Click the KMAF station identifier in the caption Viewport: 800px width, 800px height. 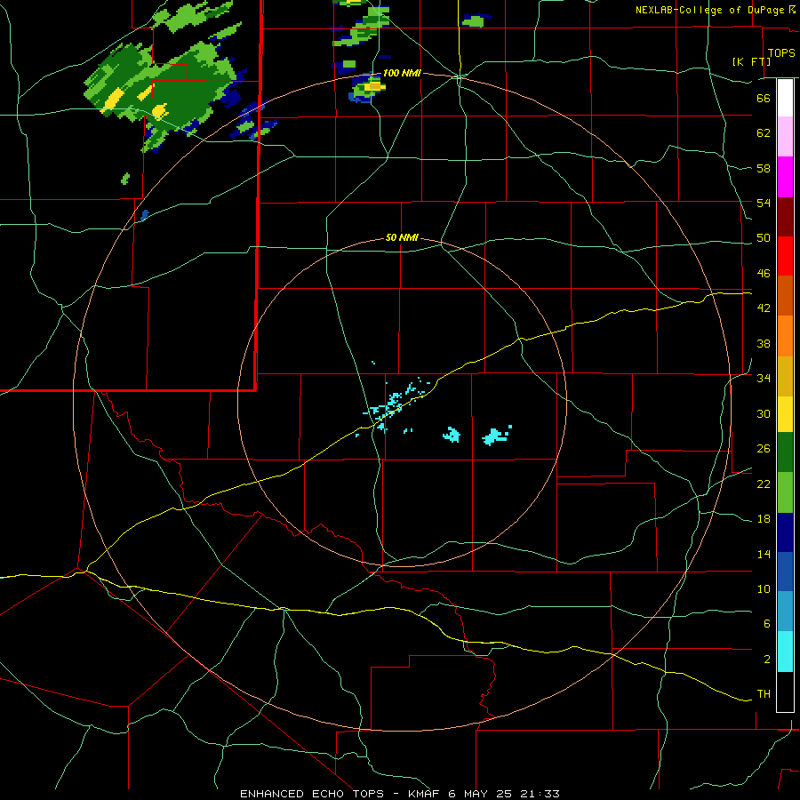click(425, 794)
